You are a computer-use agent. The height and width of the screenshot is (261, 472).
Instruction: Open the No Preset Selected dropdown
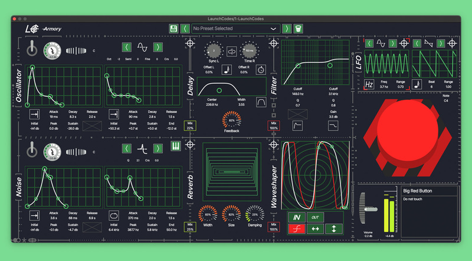pyautogui.click(x=234, y=28)
